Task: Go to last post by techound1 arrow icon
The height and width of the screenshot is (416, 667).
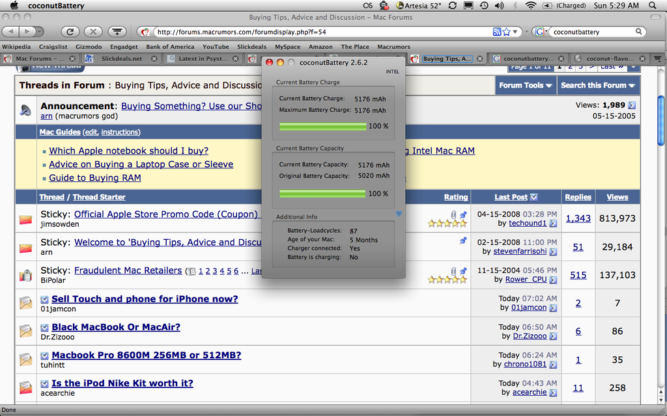Action: [x=552, y=224]
